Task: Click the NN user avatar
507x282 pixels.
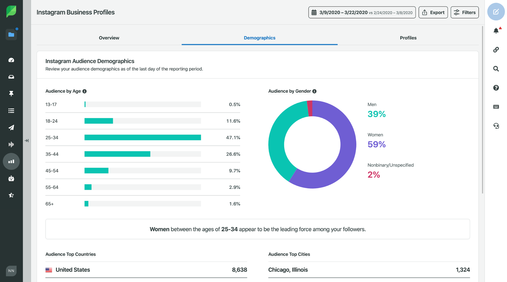Action: point(11,271)
